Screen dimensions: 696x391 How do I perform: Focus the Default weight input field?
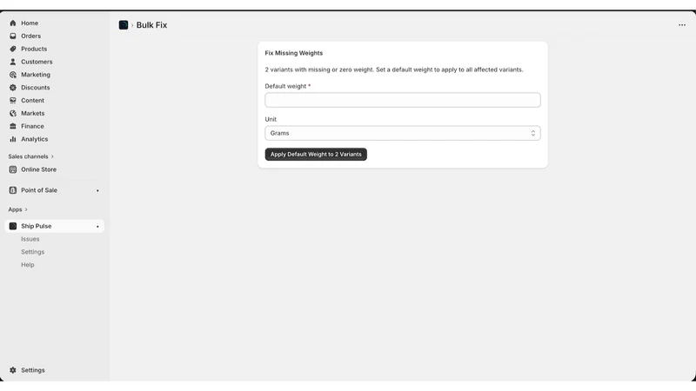click(x=403, y=100)
